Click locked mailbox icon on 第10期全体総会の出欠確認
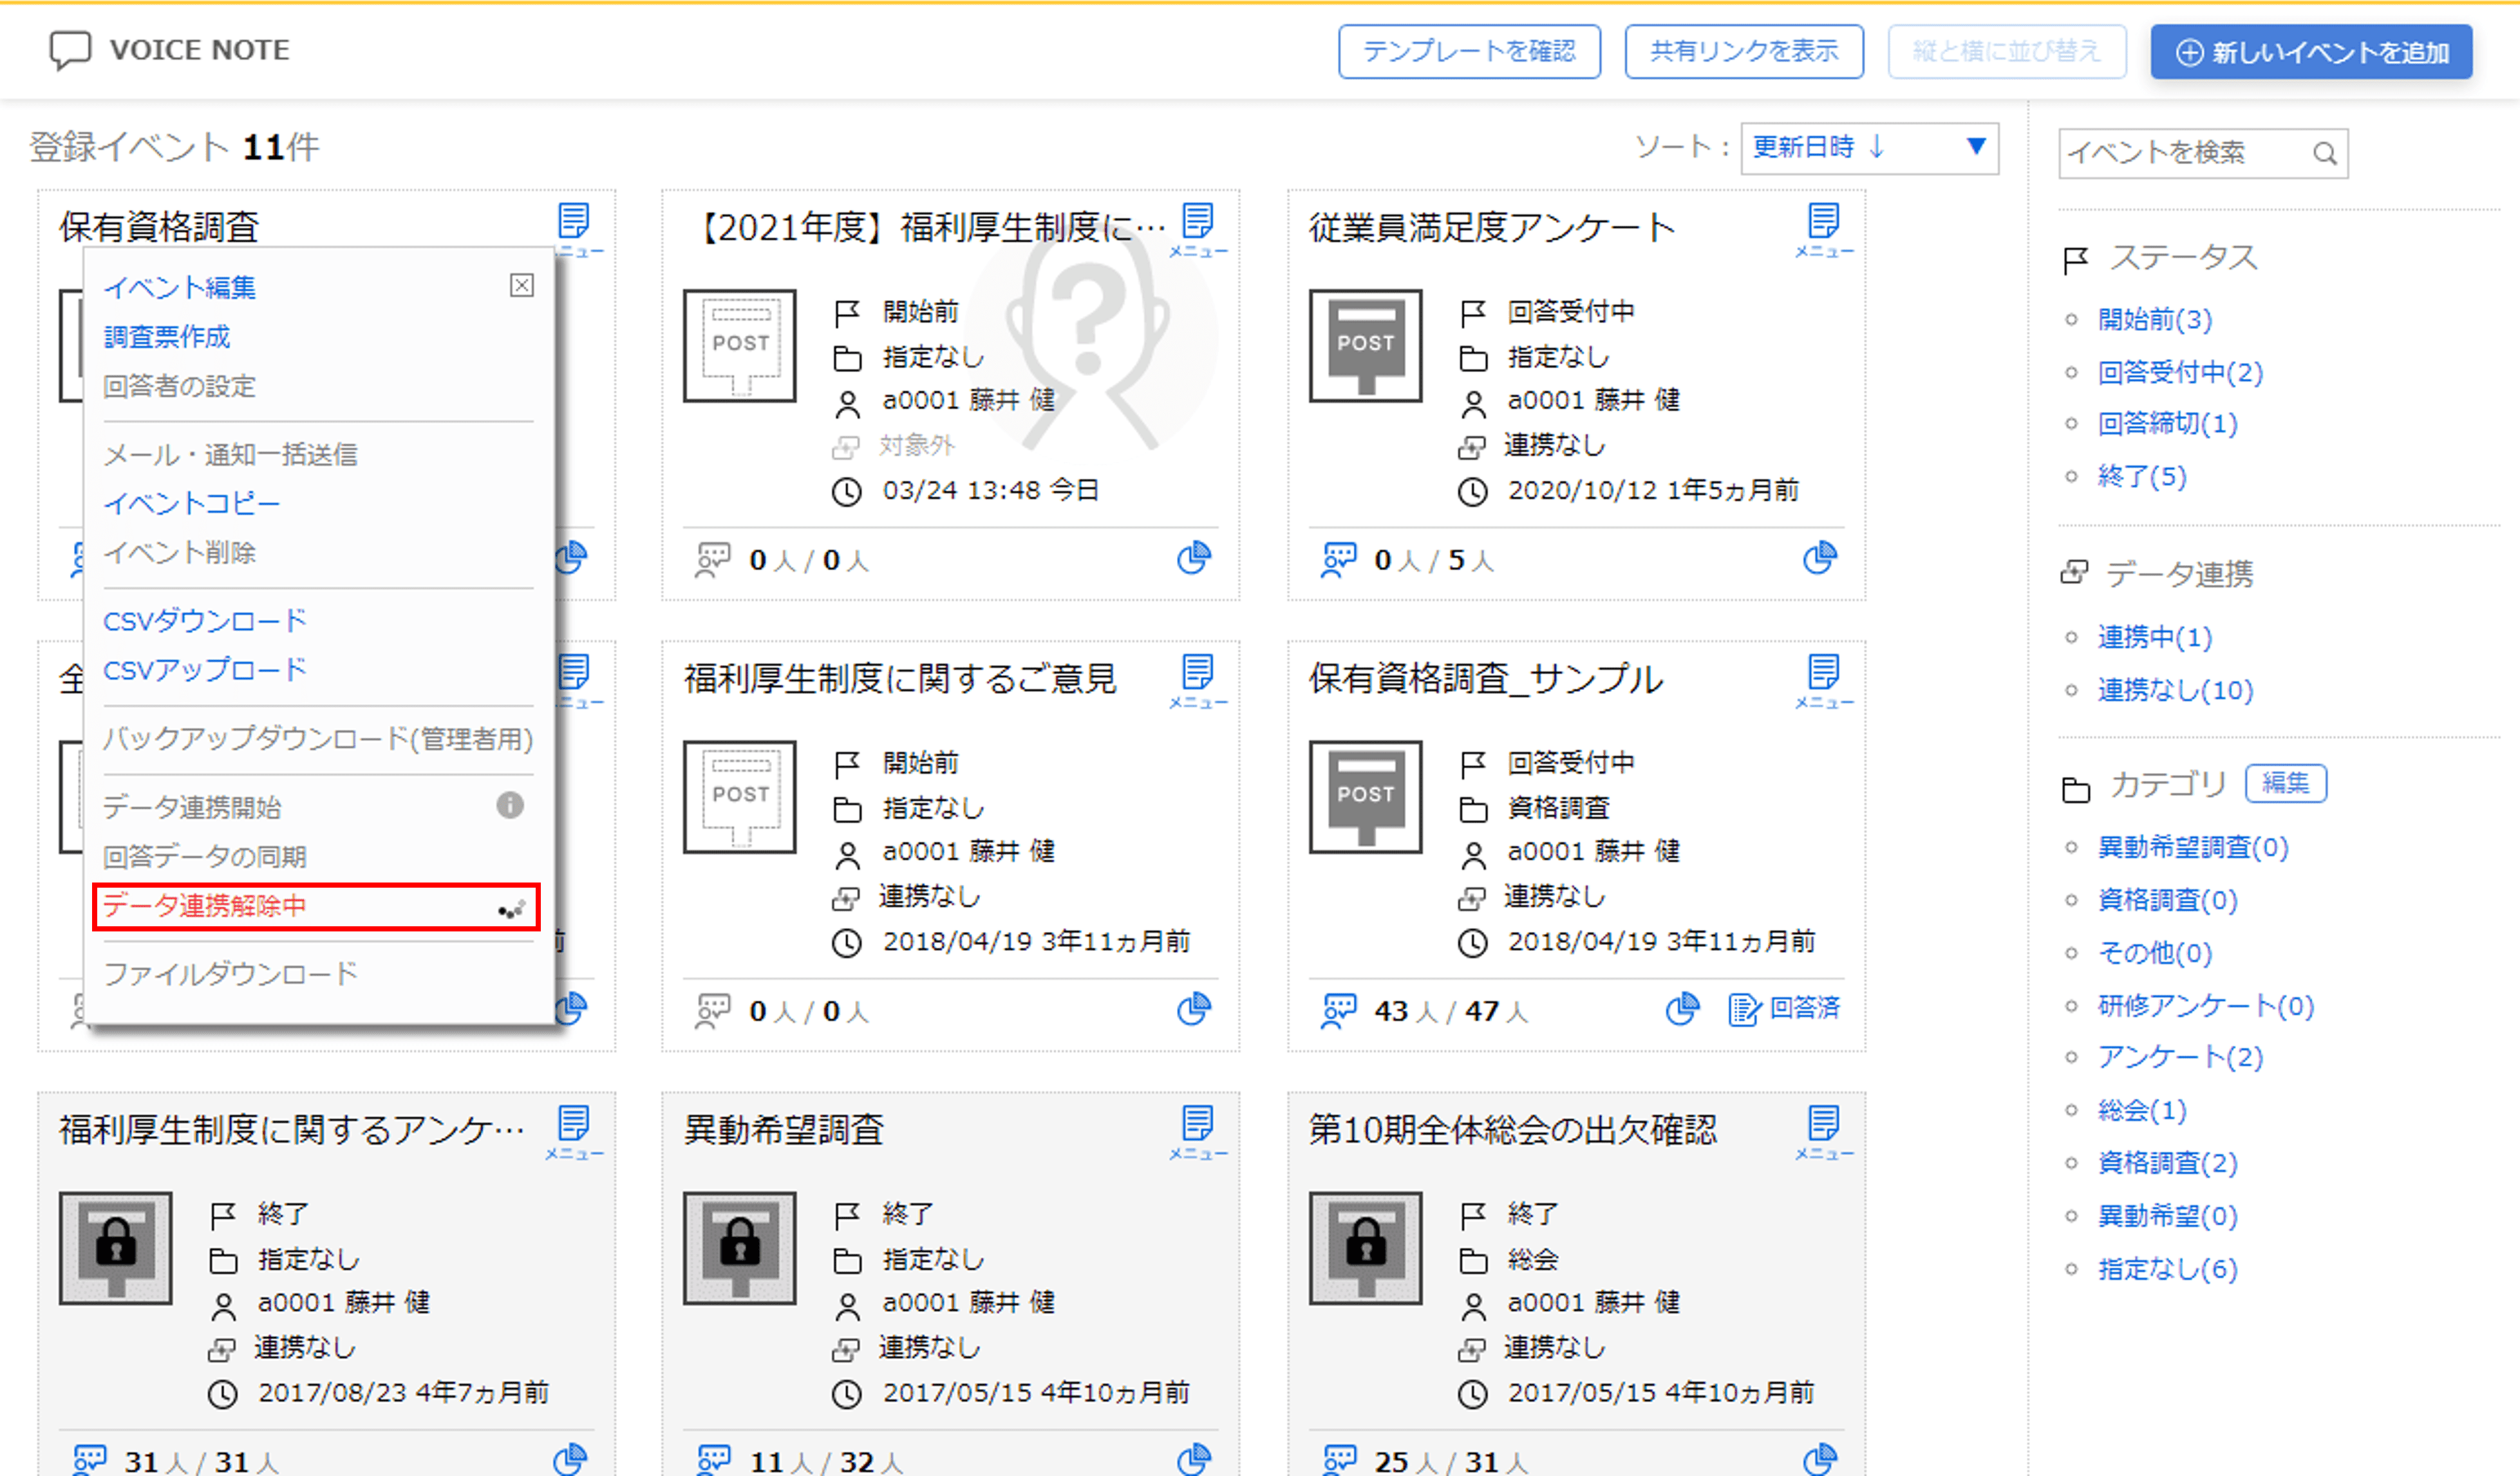Viewport: 2520px width, 1476px height. [1365, 1248]
